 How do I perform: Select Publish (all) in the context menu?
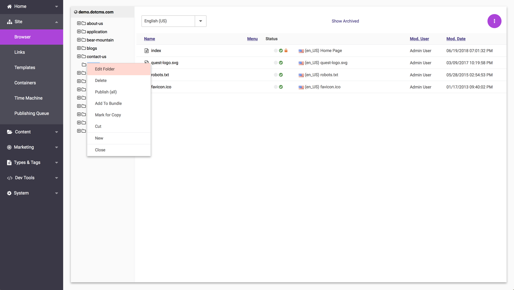tap(106, 92)
